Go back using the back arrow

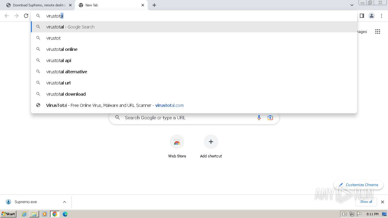pyautogui.click(x=7, y=16)
